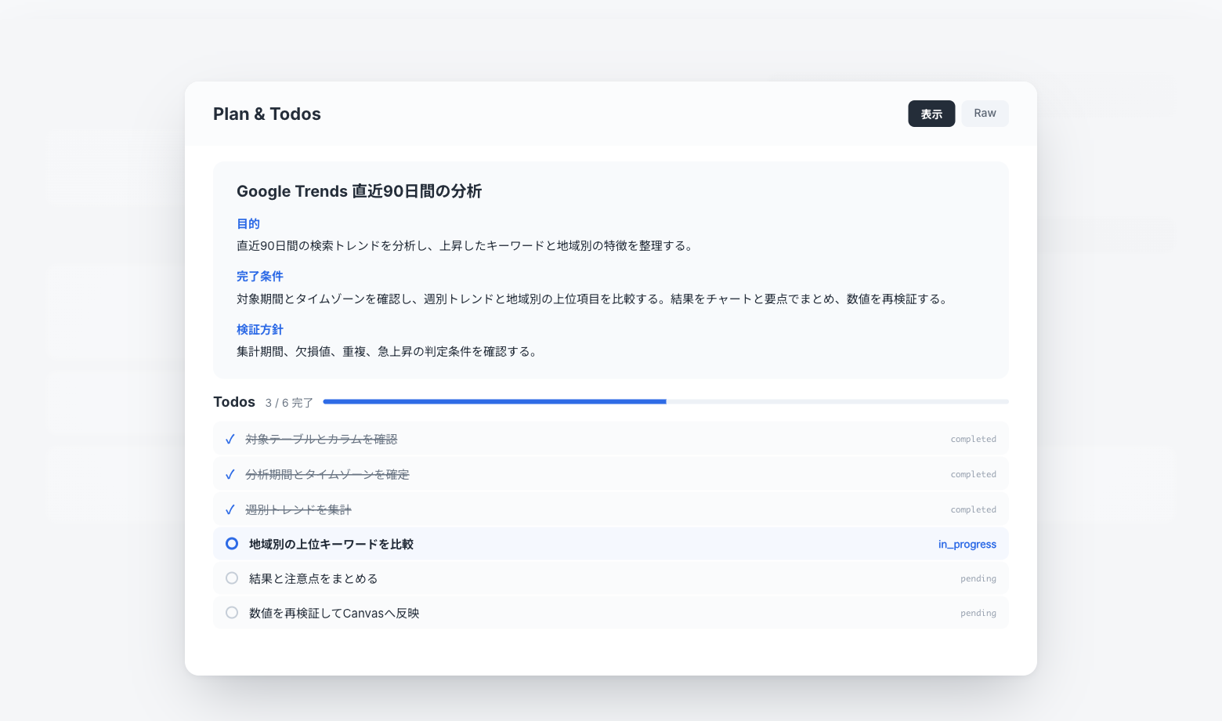Screen dimensions: 1222x721
Task: Click the in_progress status label
Action: (967, 544)
